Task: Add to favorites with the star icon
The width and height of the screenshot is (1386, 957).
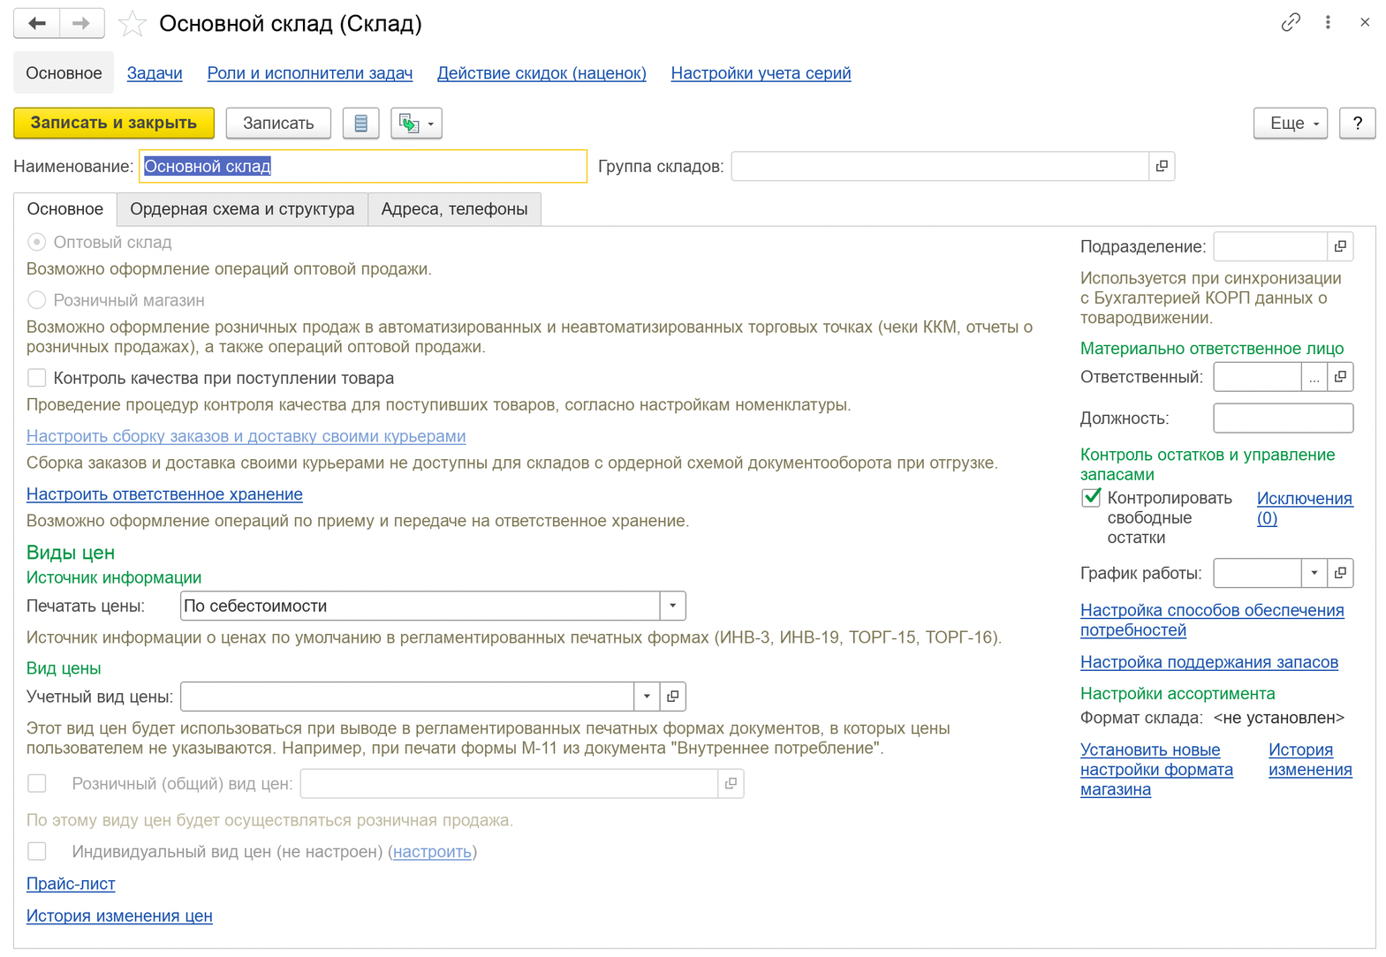Action: [133, 24]
